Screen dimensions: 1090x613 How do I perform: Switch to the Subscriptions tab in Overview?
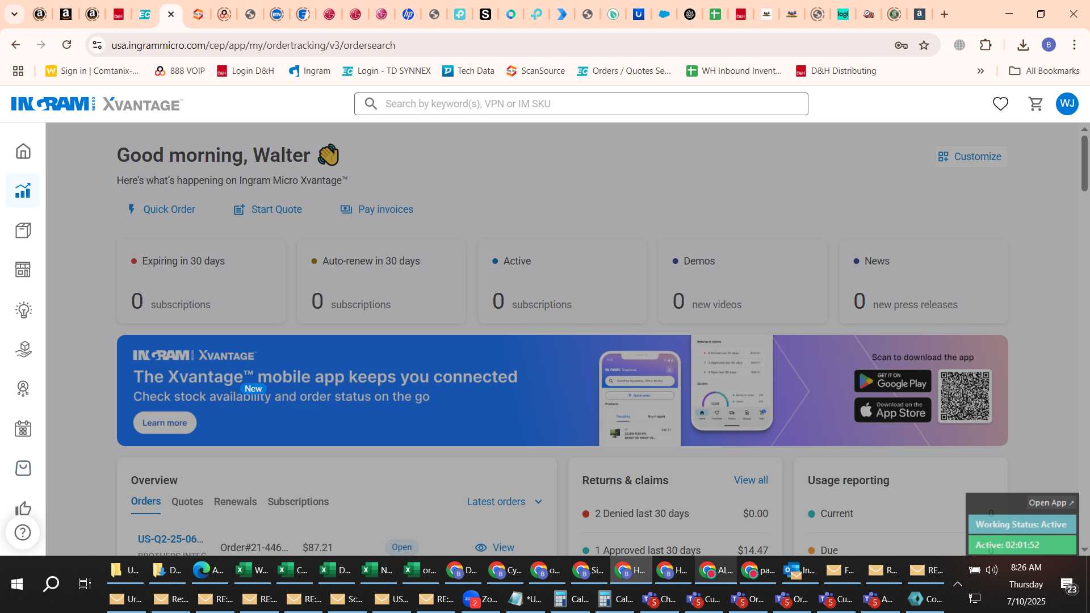click(298, 502)
